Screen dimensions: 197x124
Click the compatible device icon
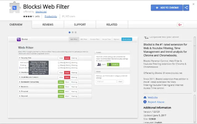[x=146, y=37]
